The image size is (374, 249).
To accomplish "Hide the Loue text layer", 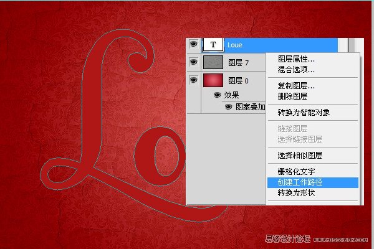I will (193, 44).
